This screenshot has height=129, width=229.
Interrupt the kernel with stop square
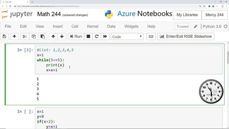click(x=88, y=37)
